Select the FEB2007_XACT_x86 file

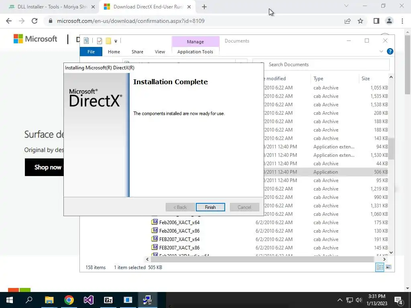pyautogui.click(x=179, y=247)
